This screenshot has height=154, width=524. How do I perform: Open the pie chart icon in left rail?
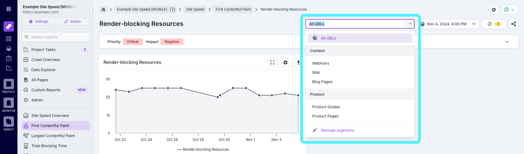pos(9,49)
